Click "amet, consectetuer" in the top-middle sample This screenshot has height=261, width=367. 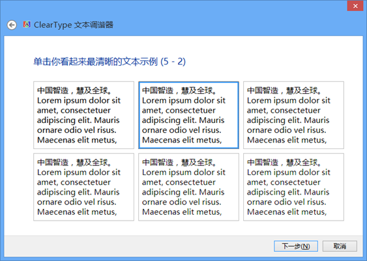[179, 110]
